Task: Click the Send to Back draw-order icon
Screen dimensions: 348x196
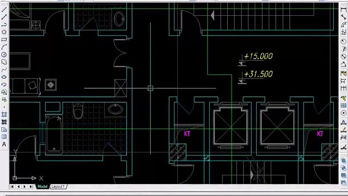Action: click(x=344, y=168)
